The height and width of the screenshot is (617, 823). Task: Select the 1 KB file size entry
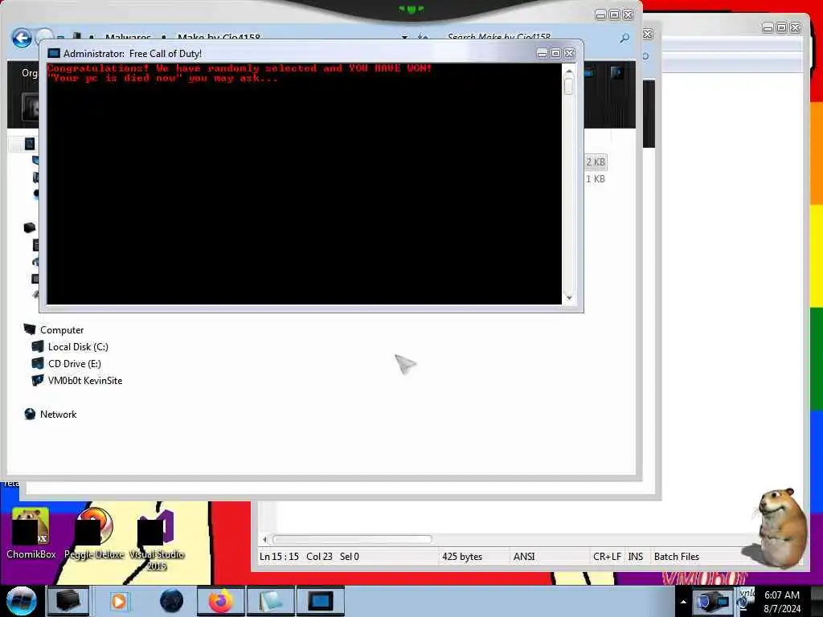(x=596, y=179)
